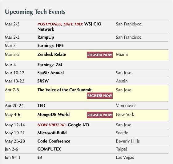
Task: Open The Voice of the Car Summit title
Action: (64, 90)
